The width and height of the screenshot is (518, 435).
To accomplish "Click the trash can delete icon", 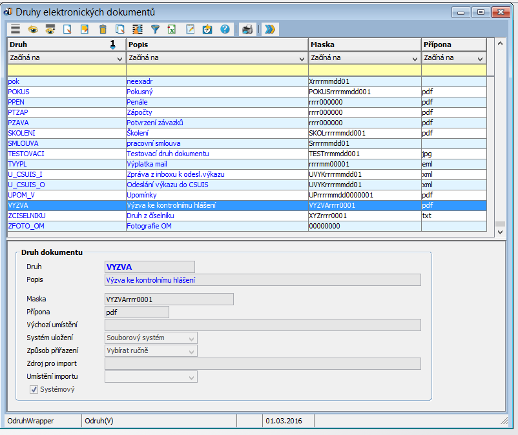I will pos(102,29).
